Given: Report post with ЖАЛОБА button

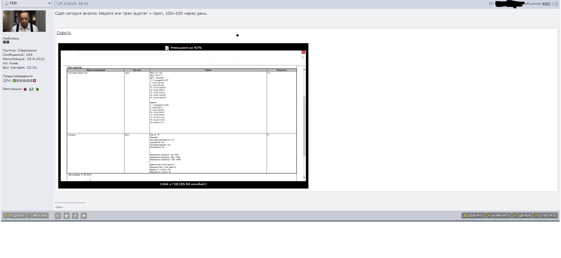Looking at the screenshot, I should (x=38, y=215).
